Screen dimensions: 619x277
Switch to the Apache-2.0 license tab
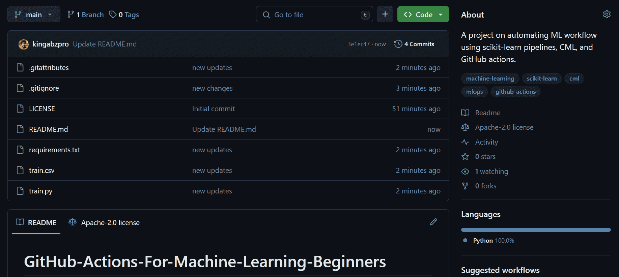(104, 222)
